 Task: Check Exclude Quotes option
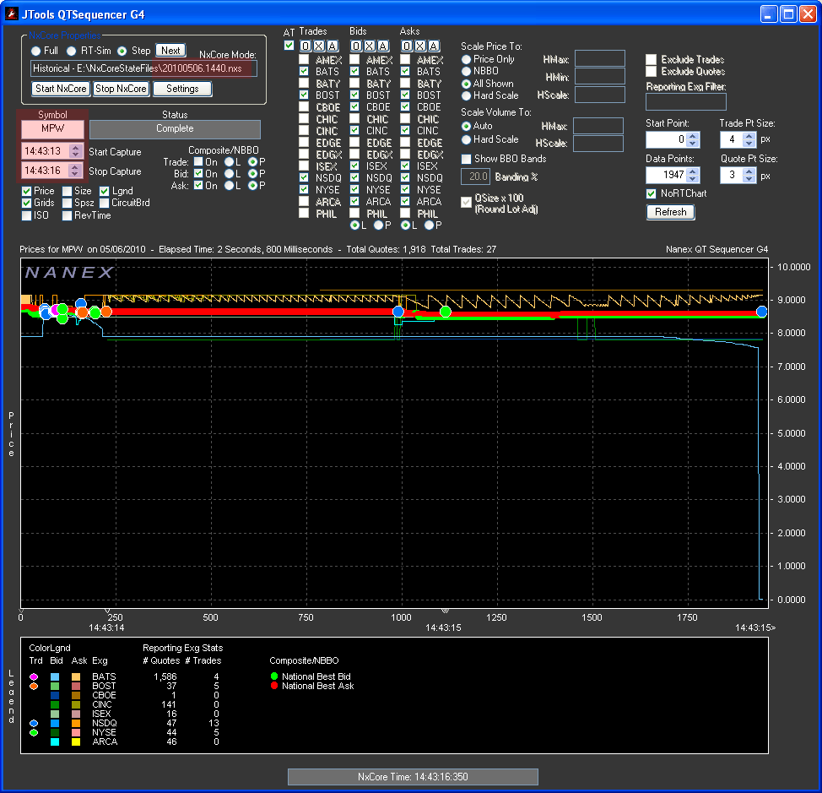click(651, 71)
